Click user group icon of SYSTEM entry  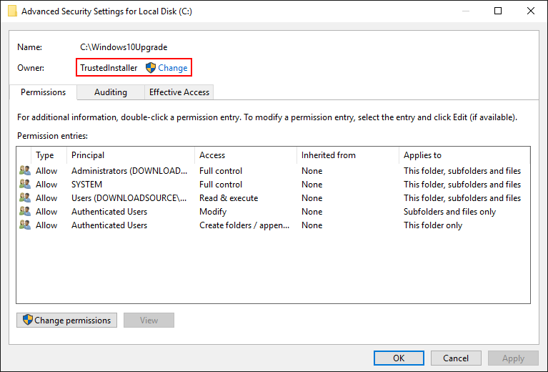tap(25, 185)
